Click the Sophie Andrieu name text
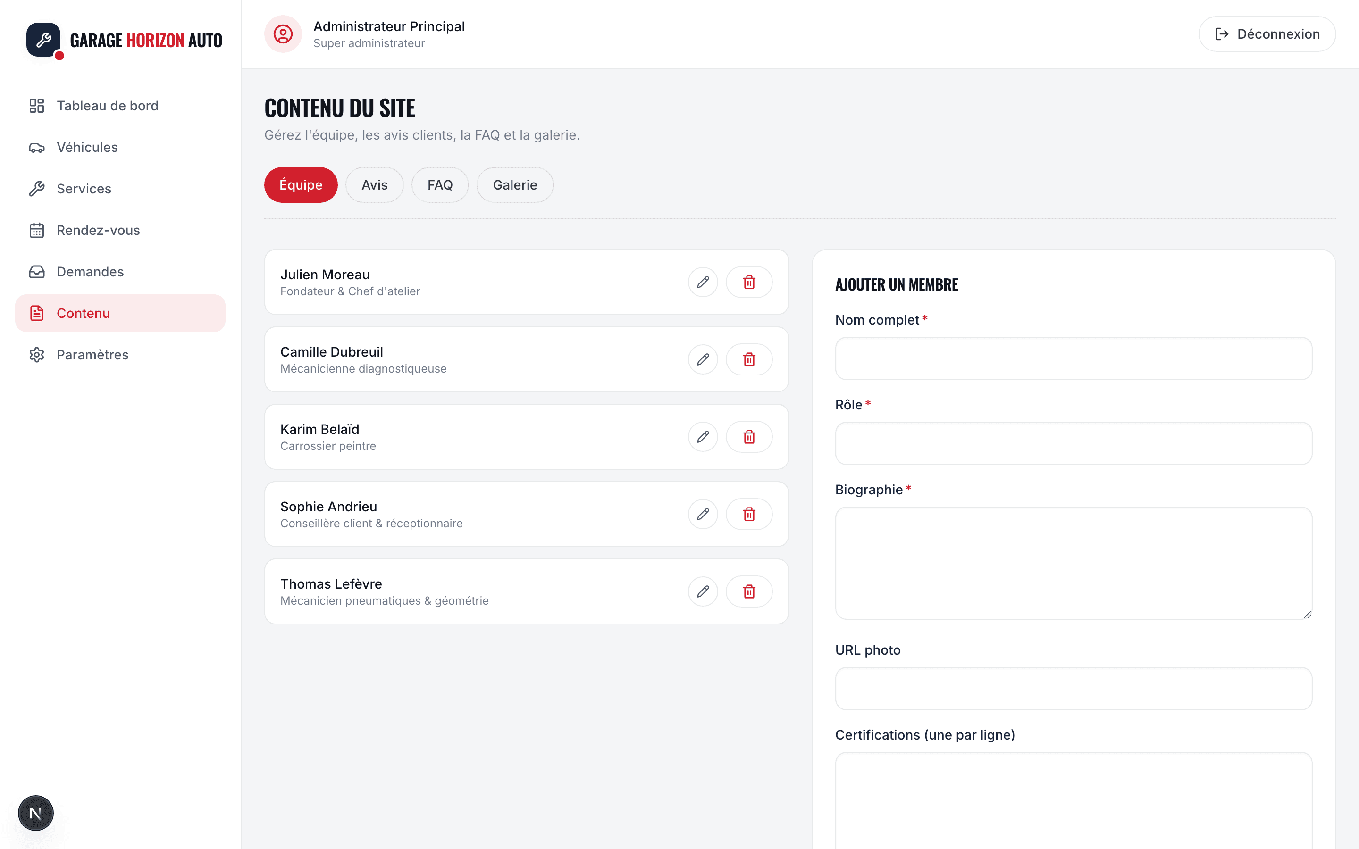Viewport: 1359px width, 849px height. point(328,507)
